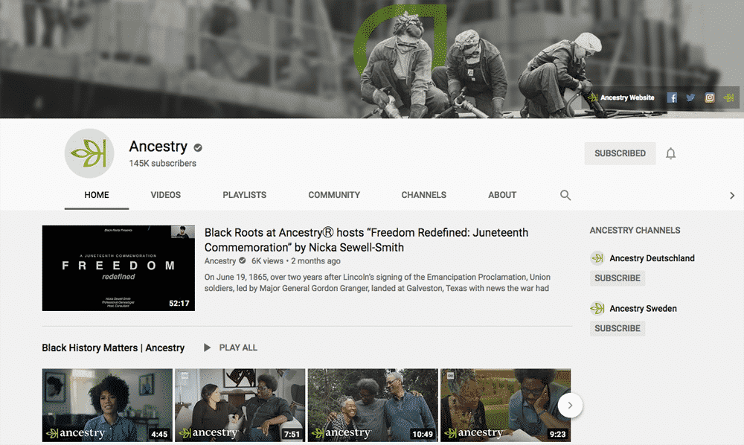744x445 pixels.
Task: Open the ABOUT tab
Action: [502, 195]
